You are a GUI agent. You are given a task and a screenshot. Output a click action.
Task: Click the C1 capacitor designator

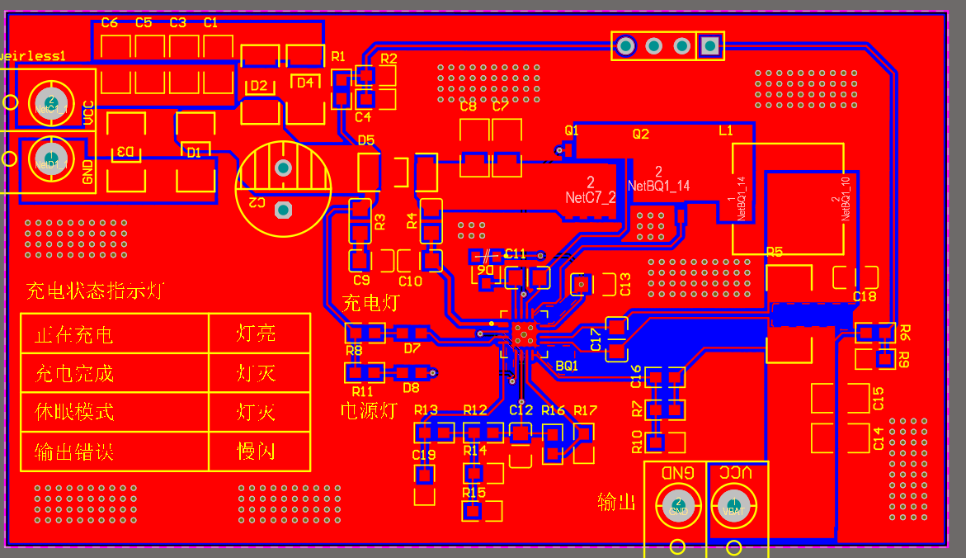tap(210, 23)
